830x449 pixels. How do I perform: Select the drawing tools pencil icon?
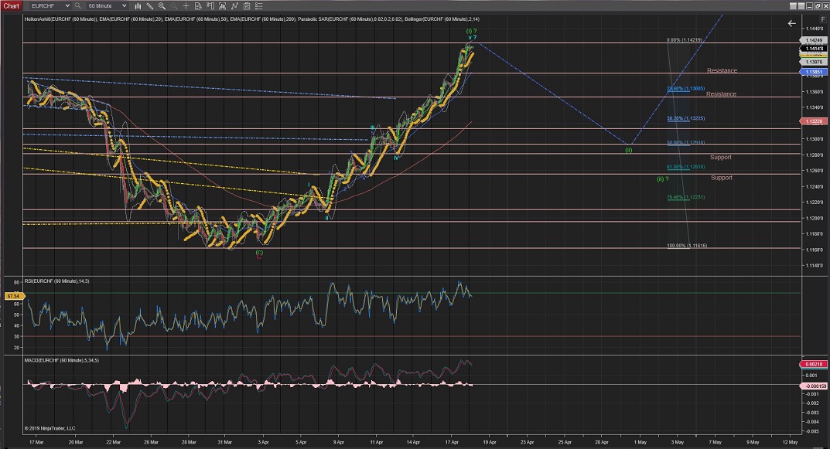pos(150,5)
